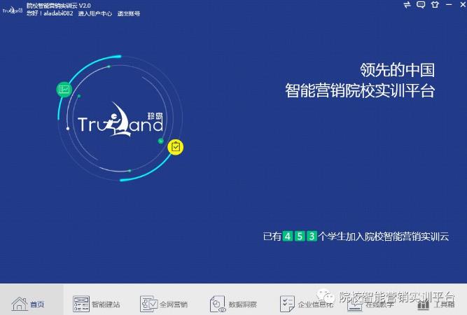The width and height of the screenshot is (467, 315).
Task: Click the student count number 453
Action: 300,236
